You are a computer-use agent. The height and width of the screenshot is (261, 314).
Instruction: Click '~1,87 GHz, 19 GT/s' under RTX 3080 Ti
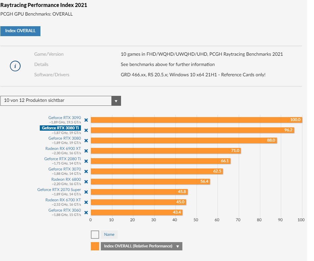(66, 133)
